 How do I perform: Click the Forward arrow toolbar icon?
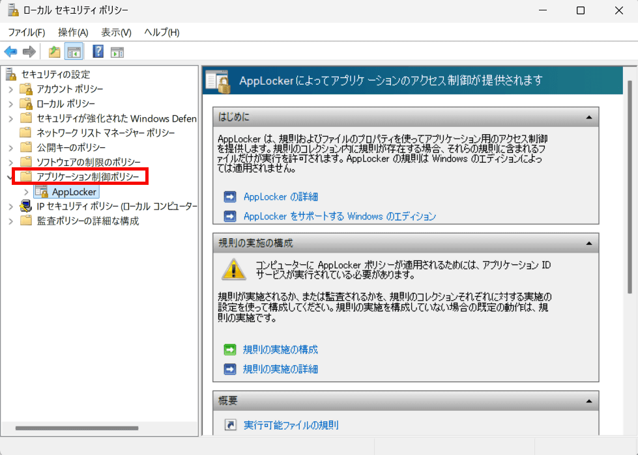tap(29, 52)
